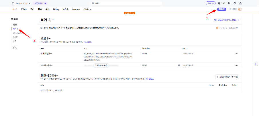The width and height of the screenshot is (259, 116).
Task: Toggle the テスト環境 switch in the header
Action: pos(240,9)
